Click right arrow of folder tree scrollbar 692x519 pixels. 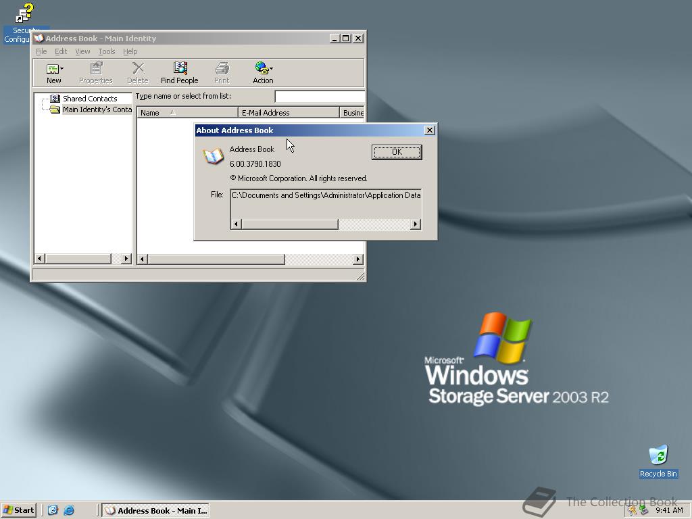[126, 259]
